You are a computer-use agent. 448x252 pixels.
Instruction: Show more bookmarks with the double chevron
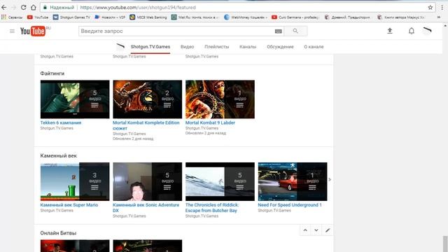pos(439,17)
